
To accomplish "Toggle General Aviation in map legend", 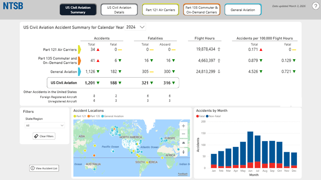I will [x=112, y=116].
